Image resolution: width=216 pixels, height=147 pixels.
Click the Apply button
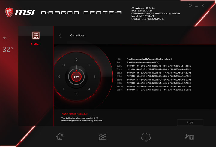point(190,122)
